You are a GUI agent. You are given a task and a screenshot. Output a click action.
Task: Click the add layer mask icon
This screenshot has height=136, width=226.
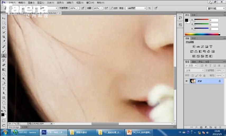tap(201, 127)
